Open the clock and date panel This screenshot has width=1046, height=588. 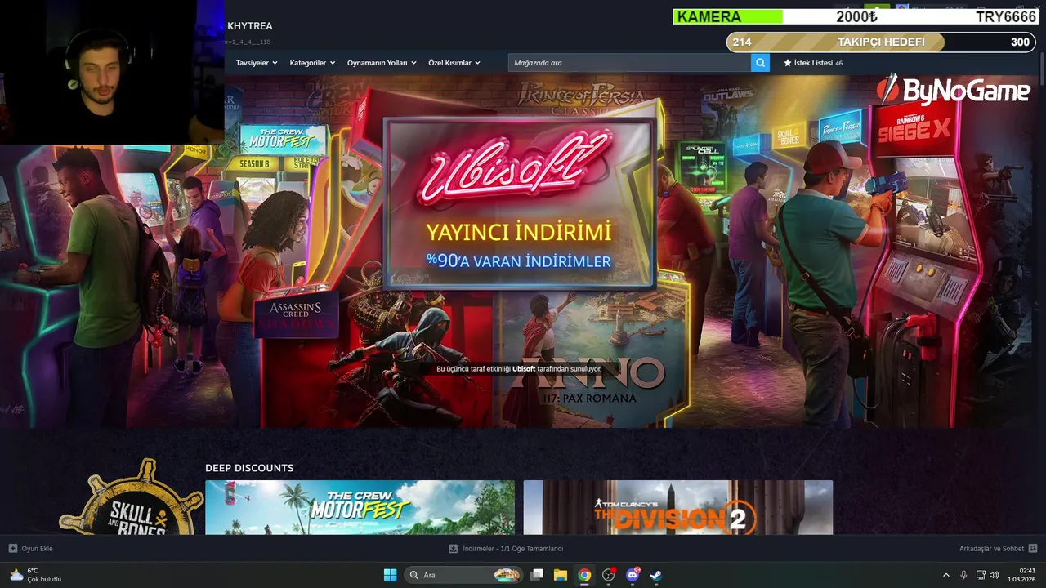coord(1022,575)
